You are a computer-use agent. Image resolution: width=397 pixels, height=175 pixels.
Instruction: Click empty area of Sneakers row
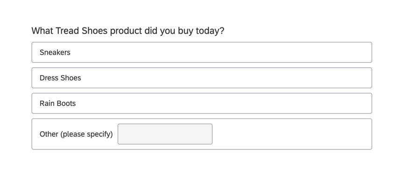pos(220,52)
